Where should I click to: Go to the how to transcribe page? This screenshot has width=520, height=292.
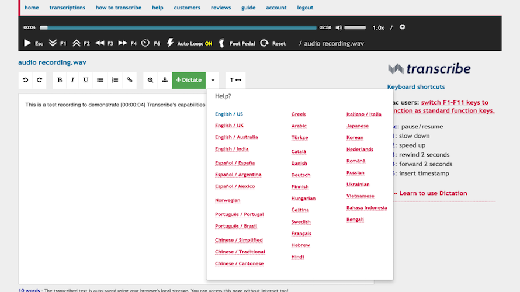point(119,8)
